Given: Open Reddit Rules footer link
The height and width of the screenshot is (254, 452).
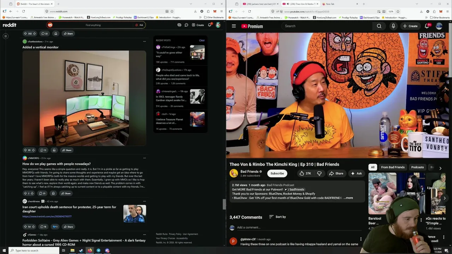Looking at the screenshot, I should click(162, 234).
